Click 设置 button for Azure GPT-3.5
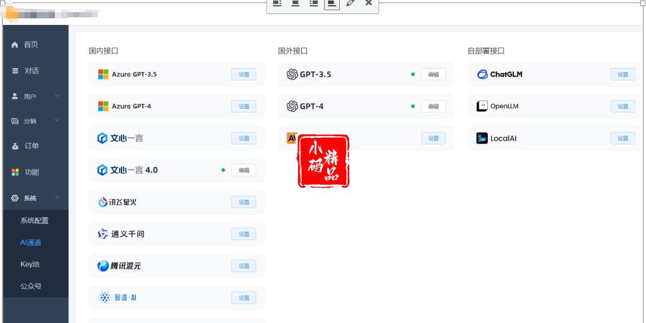Image resolution: width=646 pixels, height=323 pixels. [244, 75]
